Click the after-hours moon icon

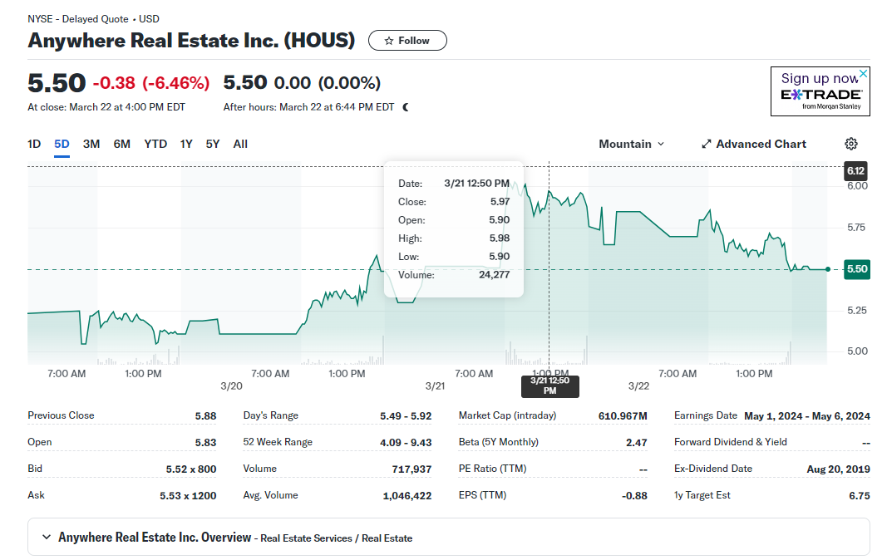(406, 107)
